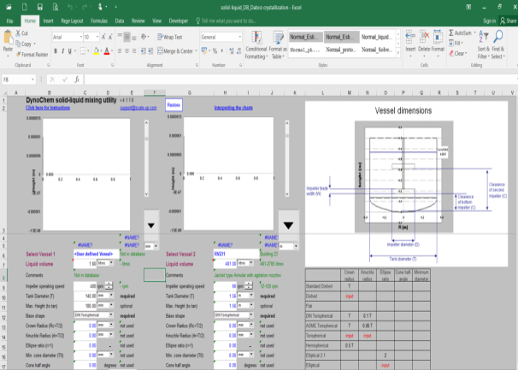Click Wrap Text
518x370 pixels.
pyautogui.click(x=169, y=37)
